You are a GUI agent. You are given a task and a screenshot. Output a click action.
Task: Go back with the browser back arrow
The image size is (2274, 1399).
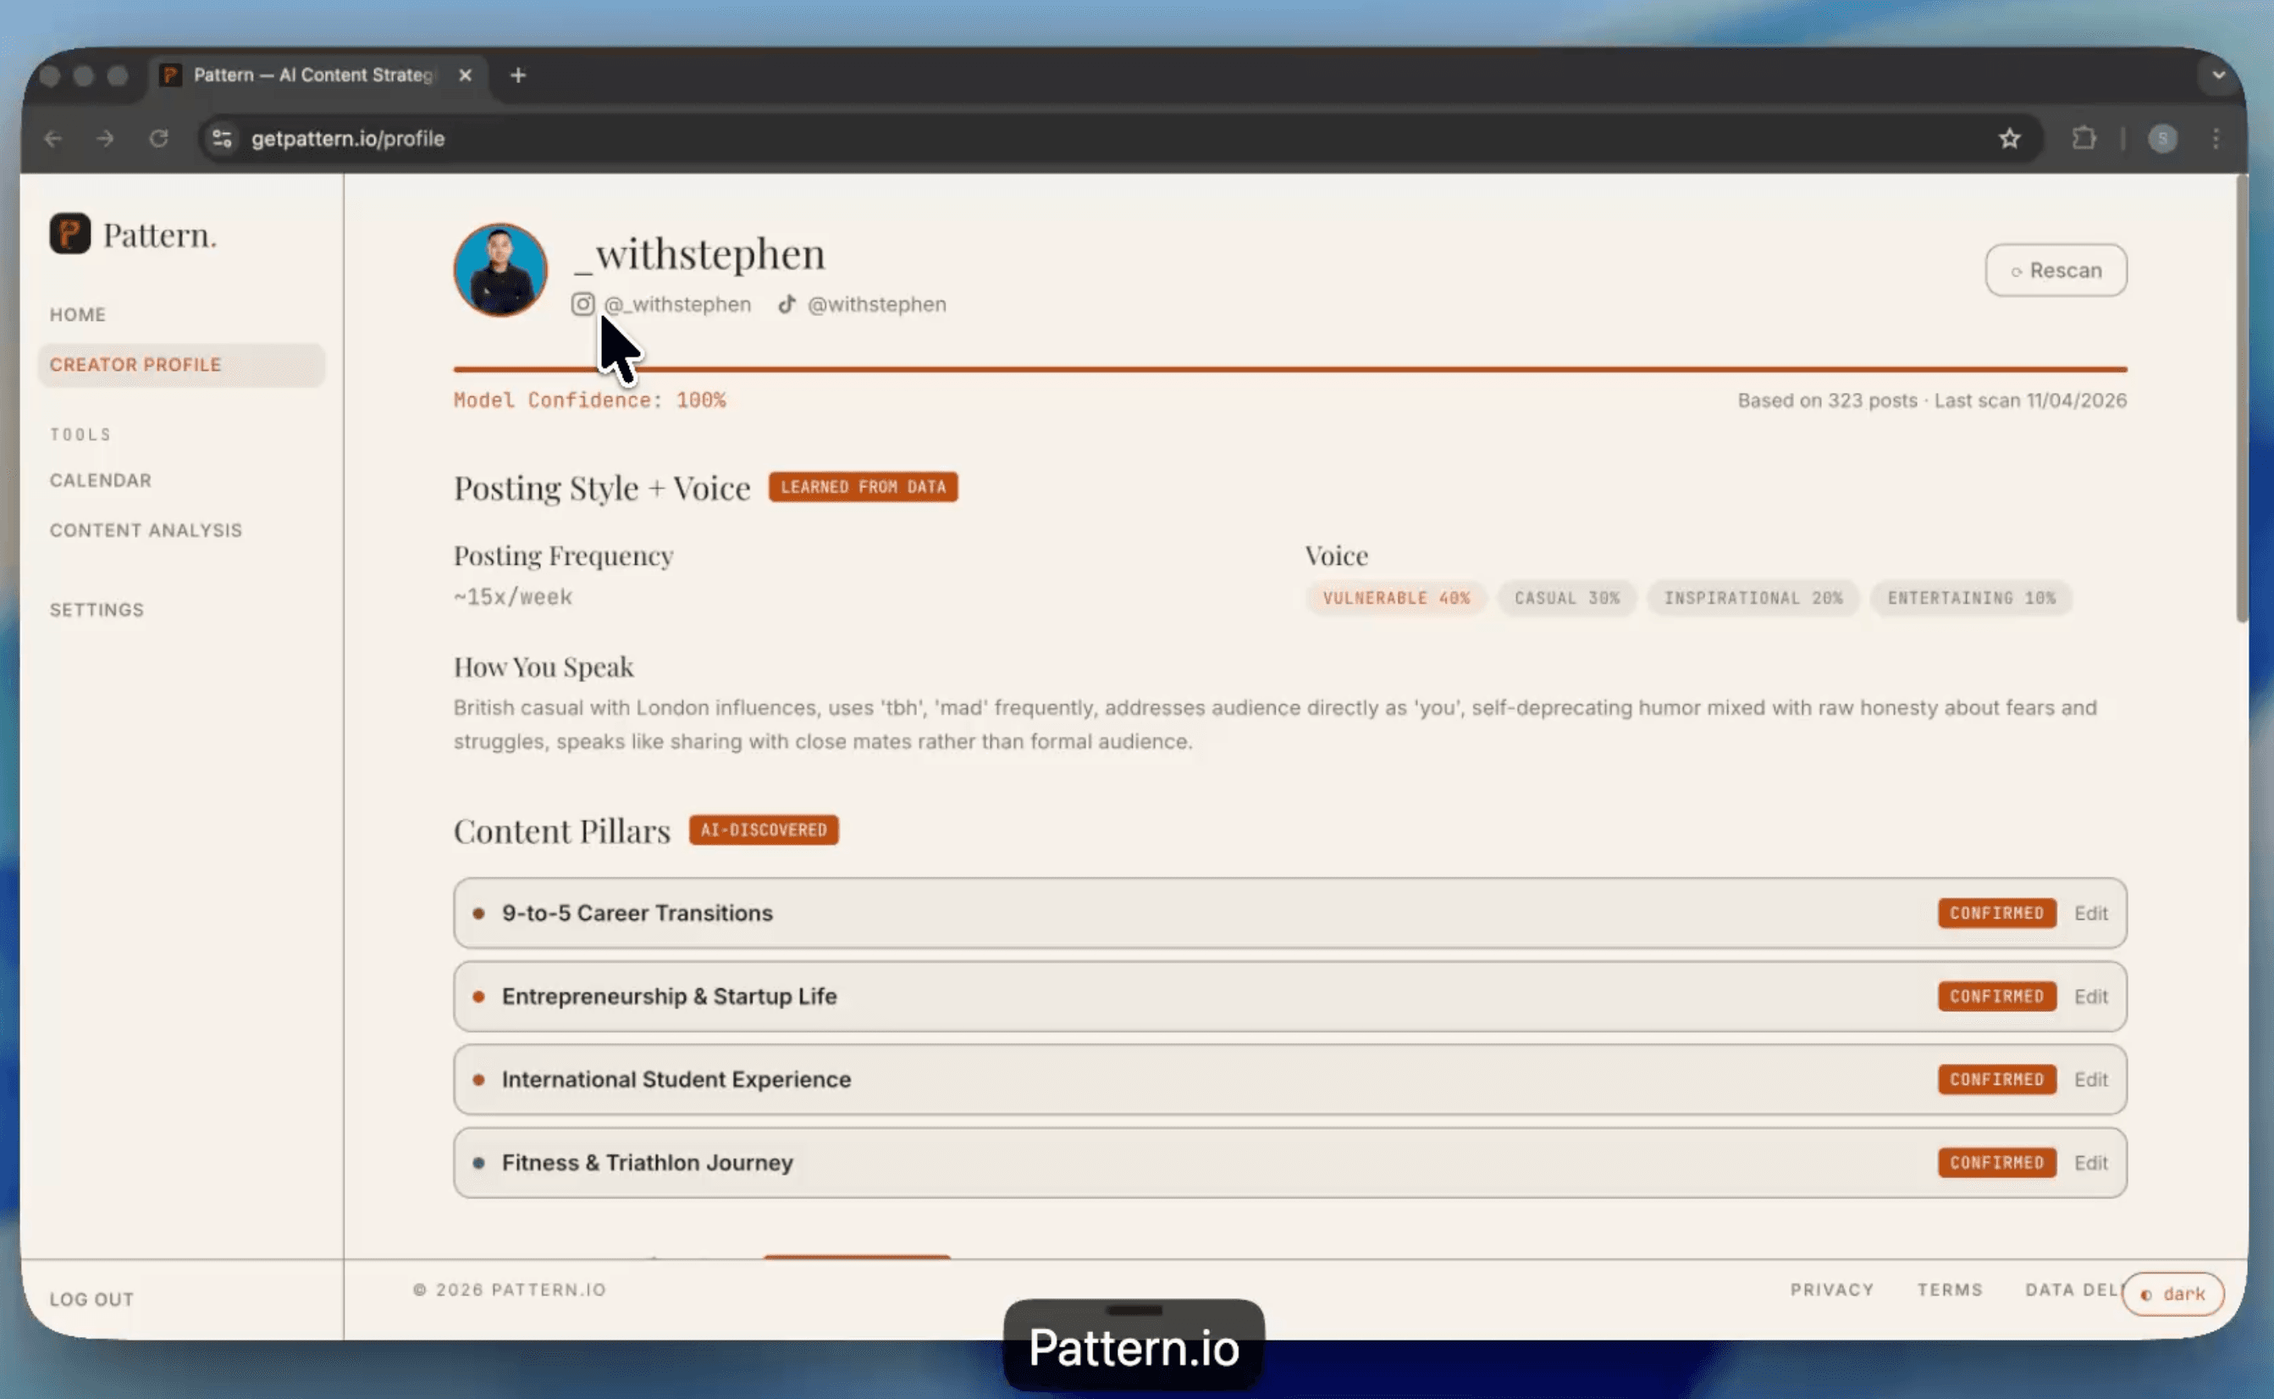53,139
